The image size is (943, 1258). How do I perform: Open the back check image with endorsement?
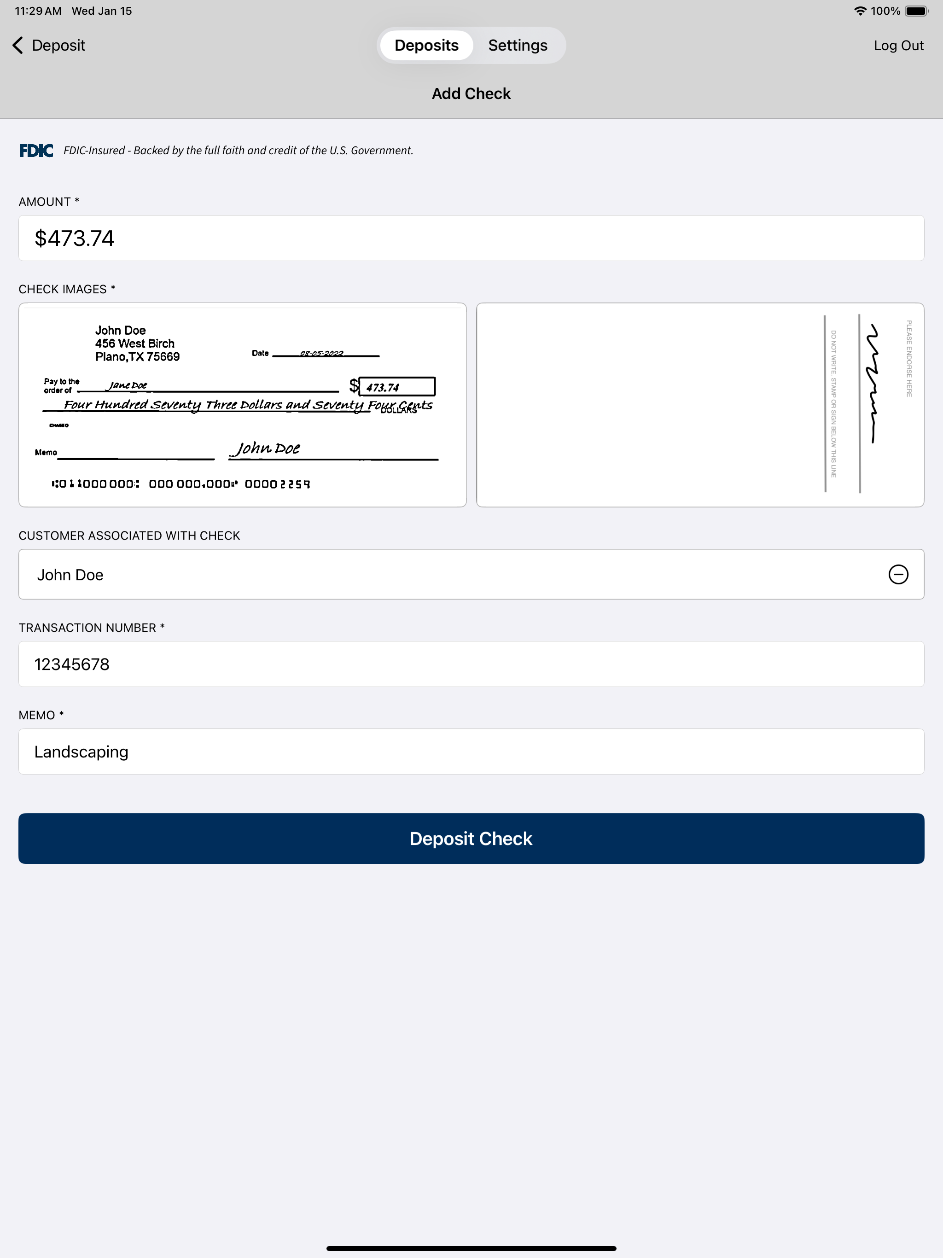[700, 405]
